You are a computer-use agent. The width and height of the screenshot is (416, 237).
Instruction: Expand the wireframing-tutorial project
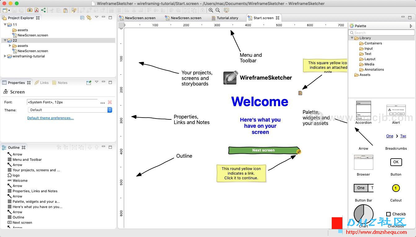(x=5, y=56)
